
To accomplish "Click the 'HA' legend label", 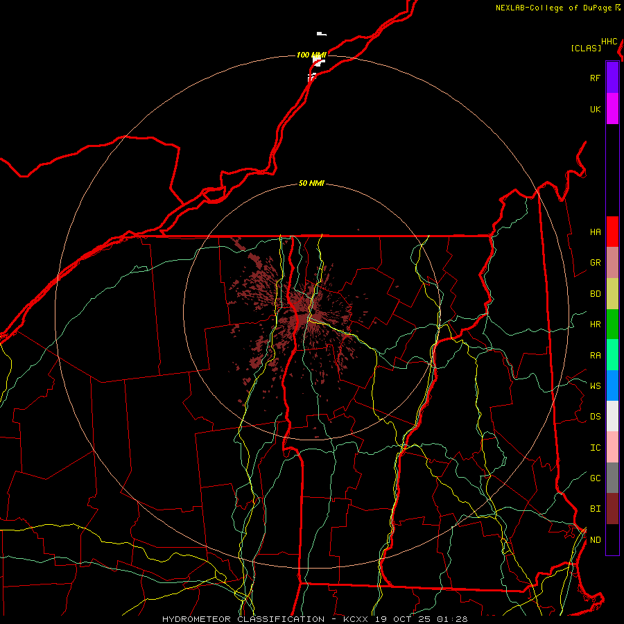I will point(595,232).
